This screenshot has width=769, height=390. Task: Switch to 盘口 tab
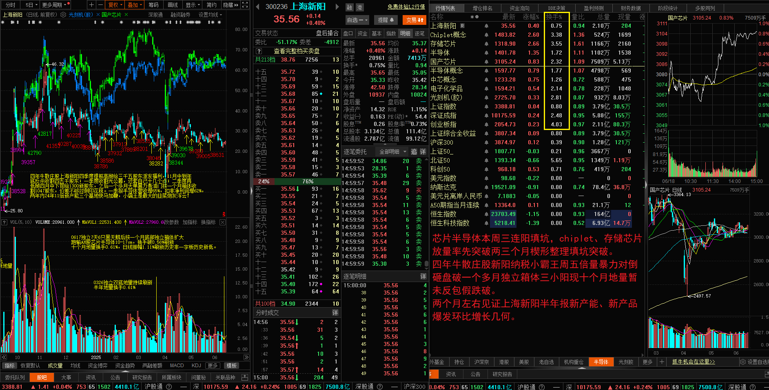pos(348,33)
